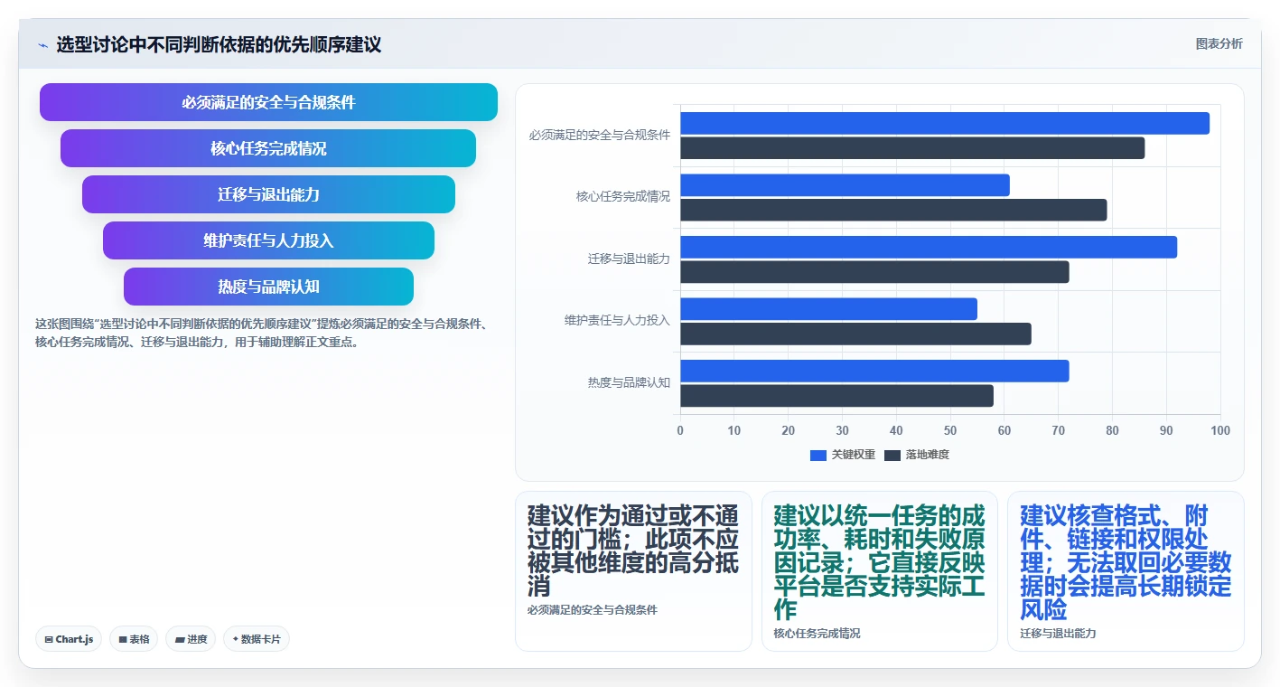Click the x-axis tick value 100
The width and height of the screenshot is (1280, 687).
pos(1220,431)
